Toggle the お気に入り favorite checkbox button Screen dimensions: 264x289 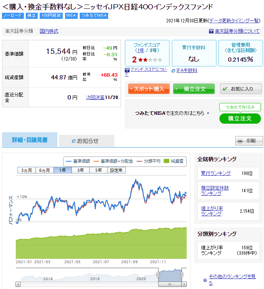tap(241, 89)
